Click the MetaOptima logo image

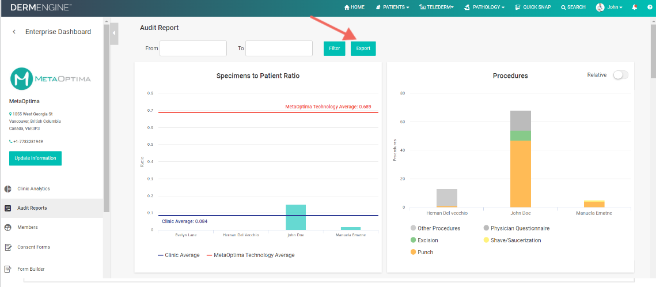pyautogui.click(x=50, y=78)
